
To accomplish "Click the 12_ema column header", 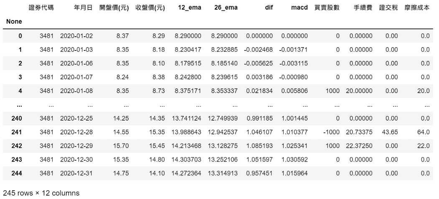I will tap(189, 8).
